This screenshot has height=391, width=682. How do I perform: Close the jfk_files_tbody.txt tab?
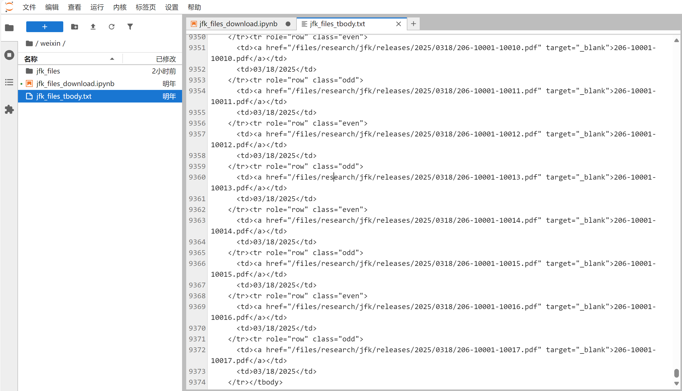(x=399, y=24)
